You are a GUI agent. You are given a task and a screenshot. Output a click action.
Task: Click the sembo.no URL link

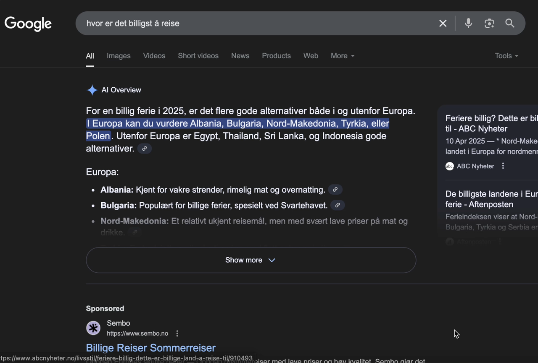(x=137, y=334)
